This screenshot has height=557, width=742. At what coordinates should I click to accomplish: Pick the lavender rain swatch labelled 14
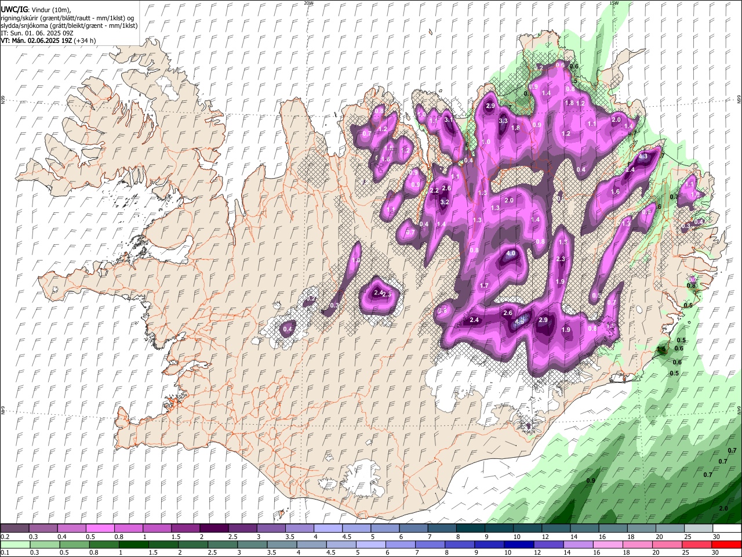(x=578, y=545)
